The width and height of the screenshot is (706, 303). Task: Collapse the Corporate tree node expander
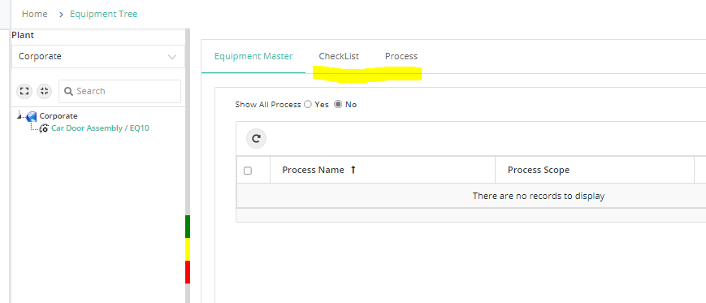tap(19, 116)
